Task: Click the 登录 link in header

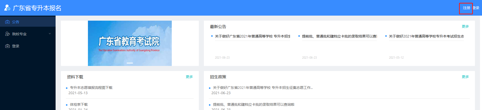Action: coord(476,8)
